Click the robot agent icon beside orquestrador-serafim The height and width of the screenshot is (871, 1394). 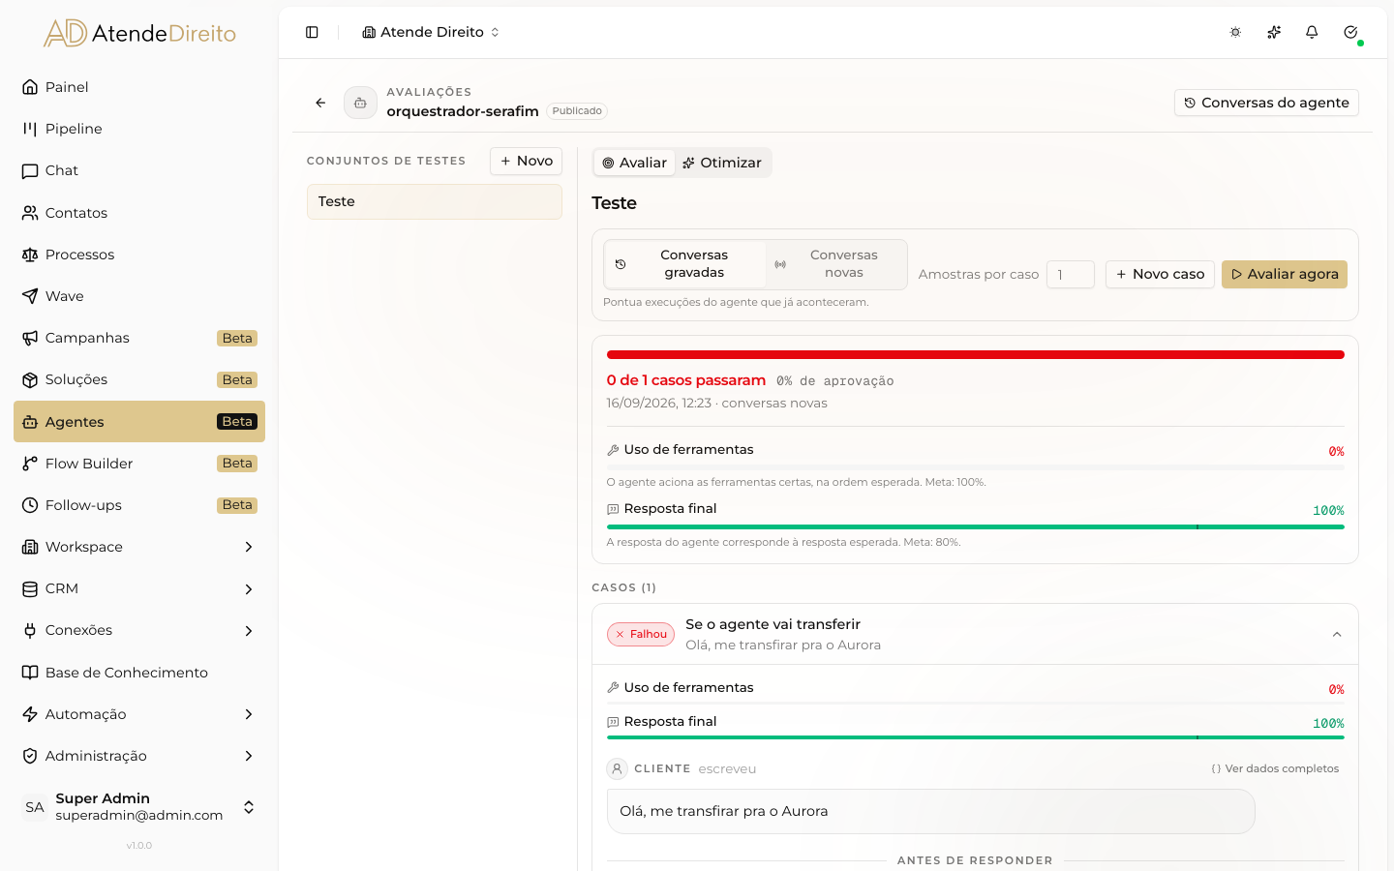click(360, 103)
